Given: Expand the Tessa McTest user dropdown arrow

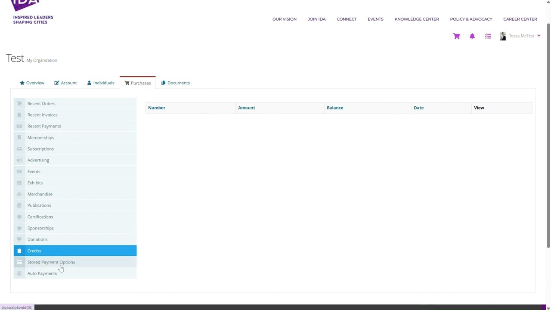Looking at the screenshot, I should 539,36.
